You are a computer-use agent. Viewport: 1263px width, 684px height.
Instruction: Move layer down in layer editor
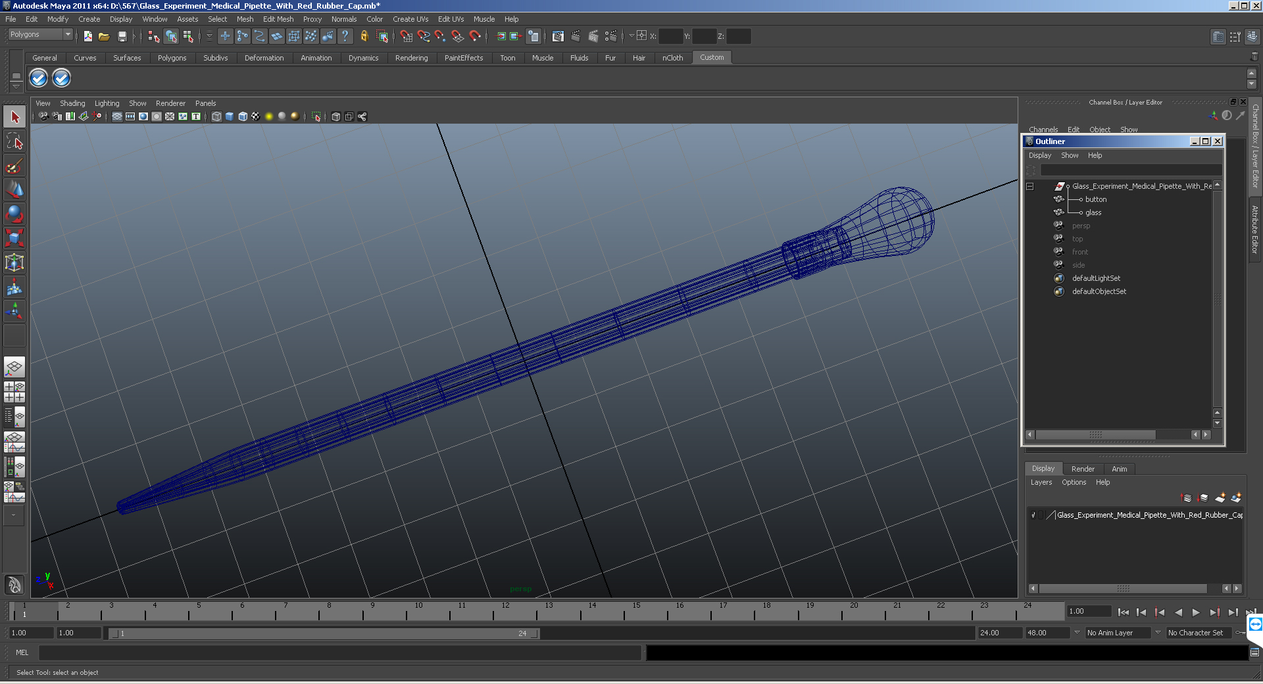(1202, 498)
